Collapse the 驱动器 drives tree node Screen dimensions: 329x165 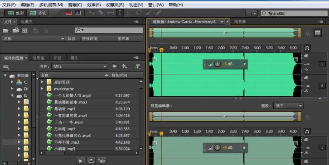[5, 75]
